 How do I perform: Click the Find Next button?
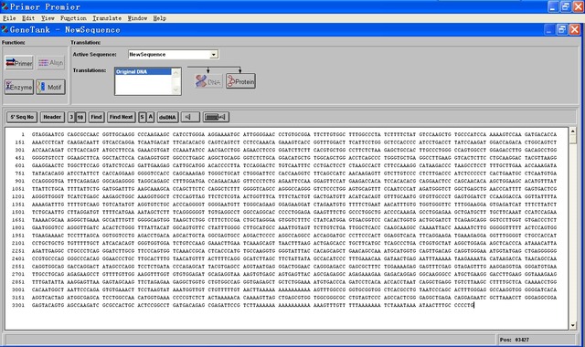[x=121, y=117]
